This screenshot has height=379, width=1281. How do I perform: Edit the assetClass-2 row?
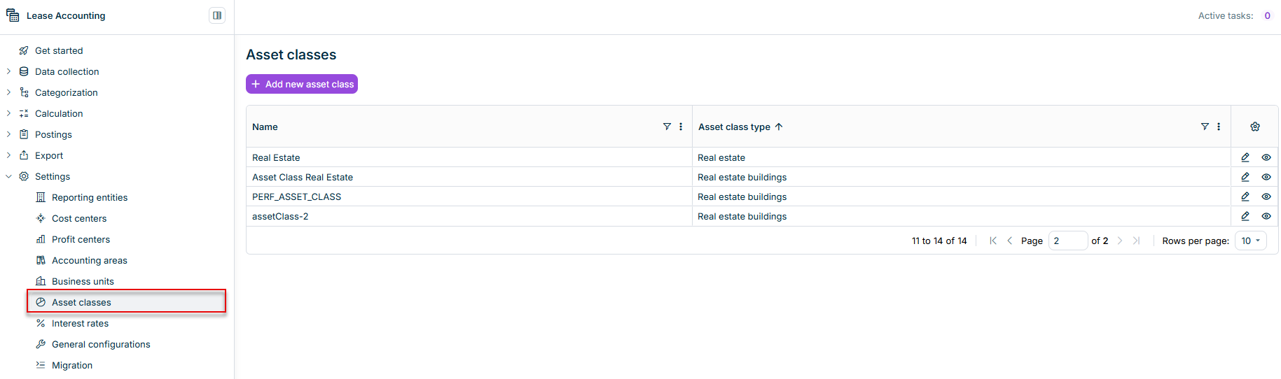pos(1245,216)
